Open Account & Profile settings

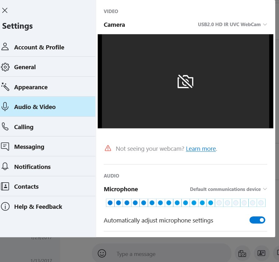48,47
